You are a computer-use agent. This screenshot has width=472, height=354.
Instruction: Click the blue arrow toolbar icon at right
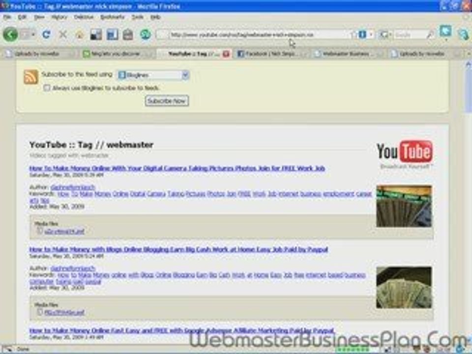[x=445, y=32]
